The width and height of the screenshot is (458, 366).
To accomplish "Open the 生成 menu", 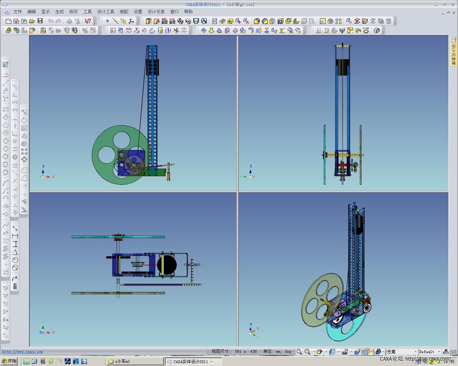I will click(59, 12).
